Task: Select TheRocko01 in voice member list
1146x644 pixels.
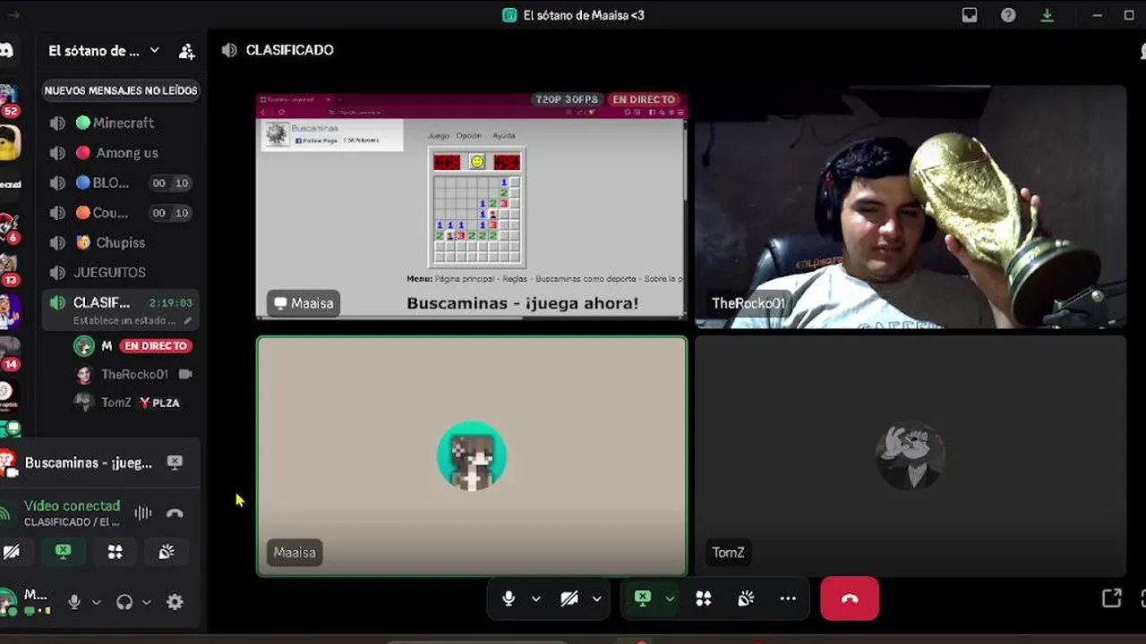Action: pyautogui.click(x=134, y=374)
